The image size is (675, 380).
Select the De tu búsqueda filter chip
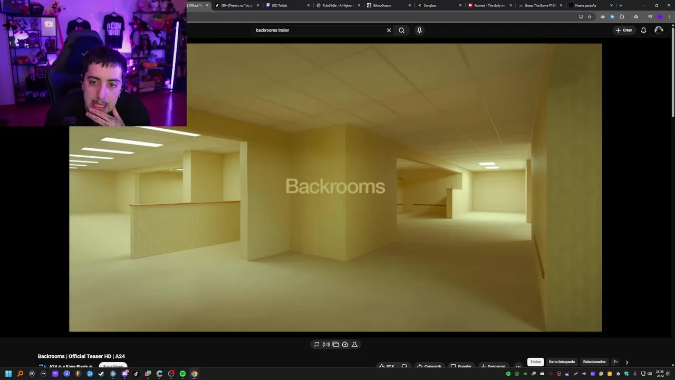[x=562, y=362]
